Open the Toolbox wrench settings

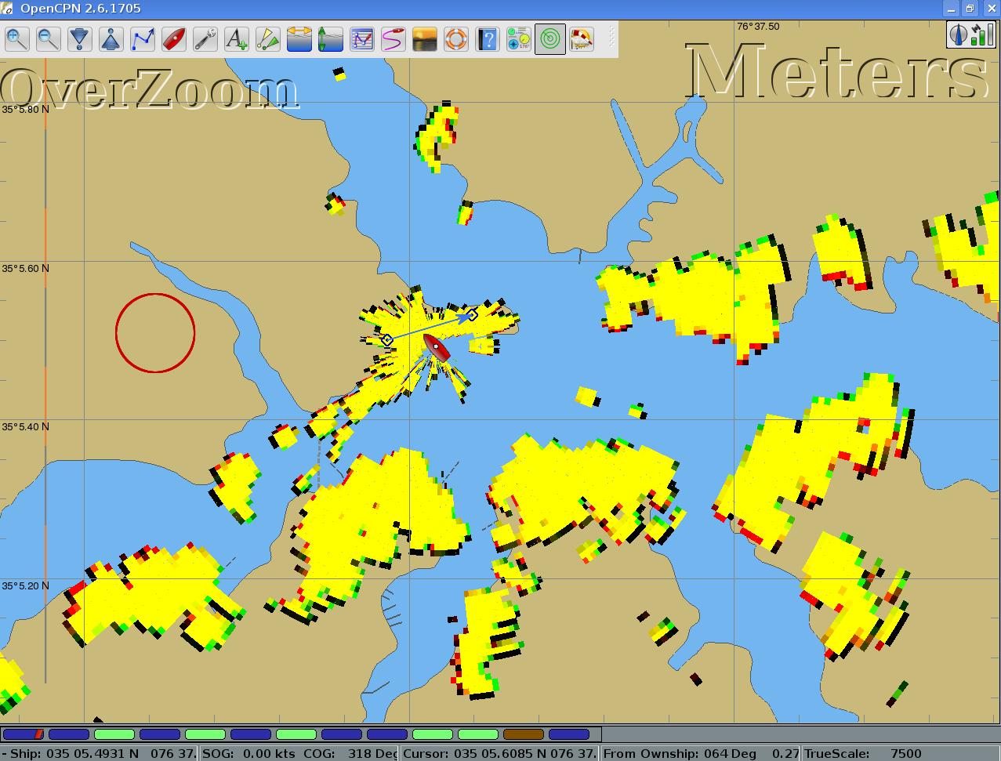[205, 38]
